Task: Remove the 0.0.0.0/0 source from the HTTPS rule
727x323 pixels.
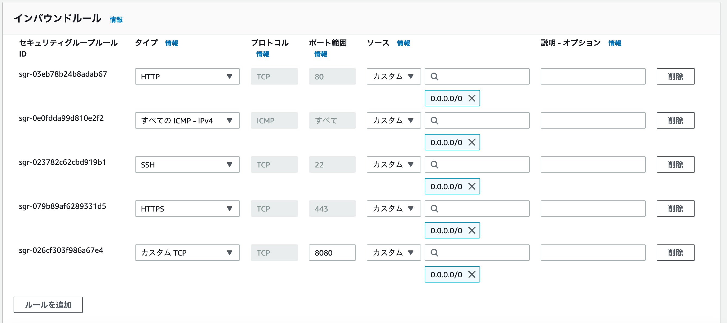Action: point(472,230)
